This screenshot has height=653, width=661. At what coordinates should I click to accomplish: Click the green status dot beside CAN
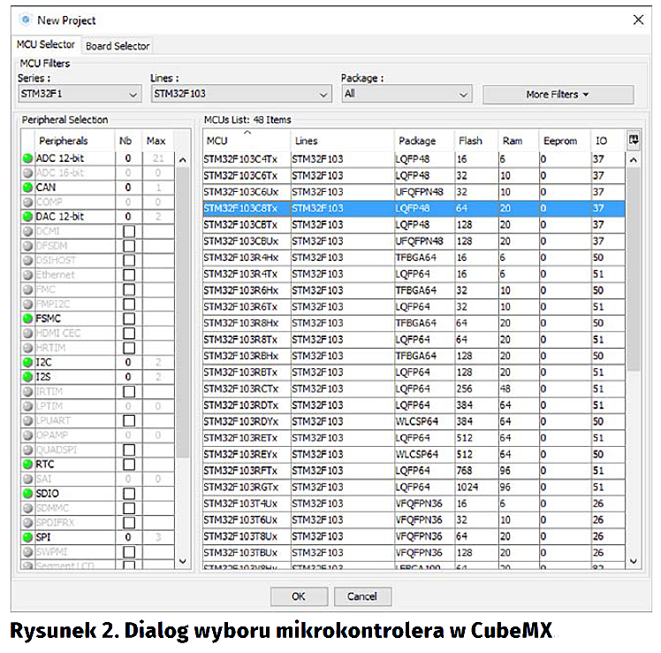pos(28,188)
